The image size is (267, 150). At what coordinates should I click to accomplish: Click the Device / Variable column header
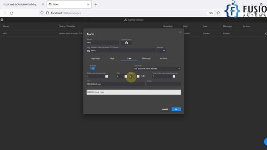click(67, 26)
